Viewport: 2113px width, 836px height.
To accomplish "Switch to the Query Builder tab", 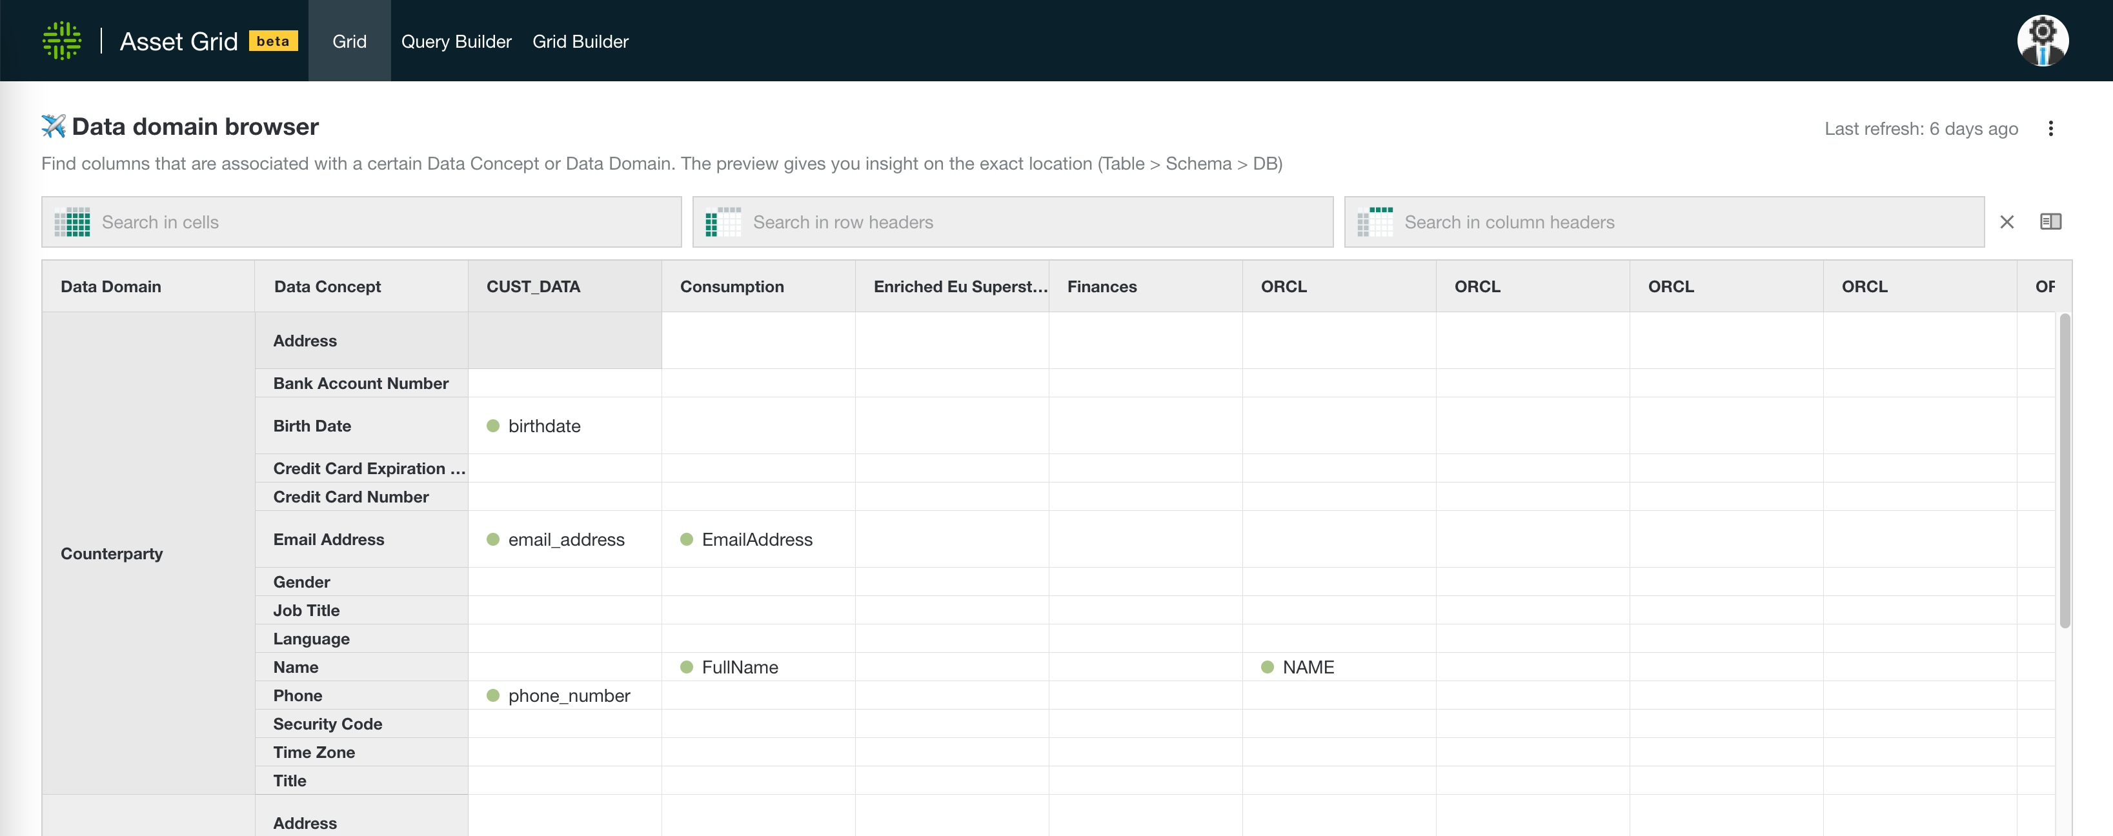I will click(x=456, y=40).
